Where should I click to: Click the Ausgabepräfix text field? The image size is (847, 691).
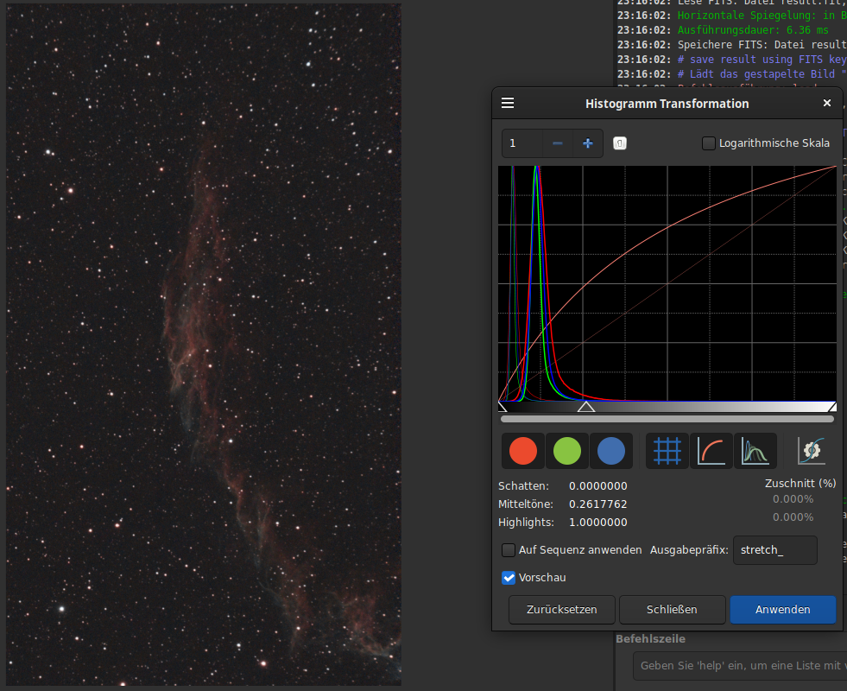[774, 550]
